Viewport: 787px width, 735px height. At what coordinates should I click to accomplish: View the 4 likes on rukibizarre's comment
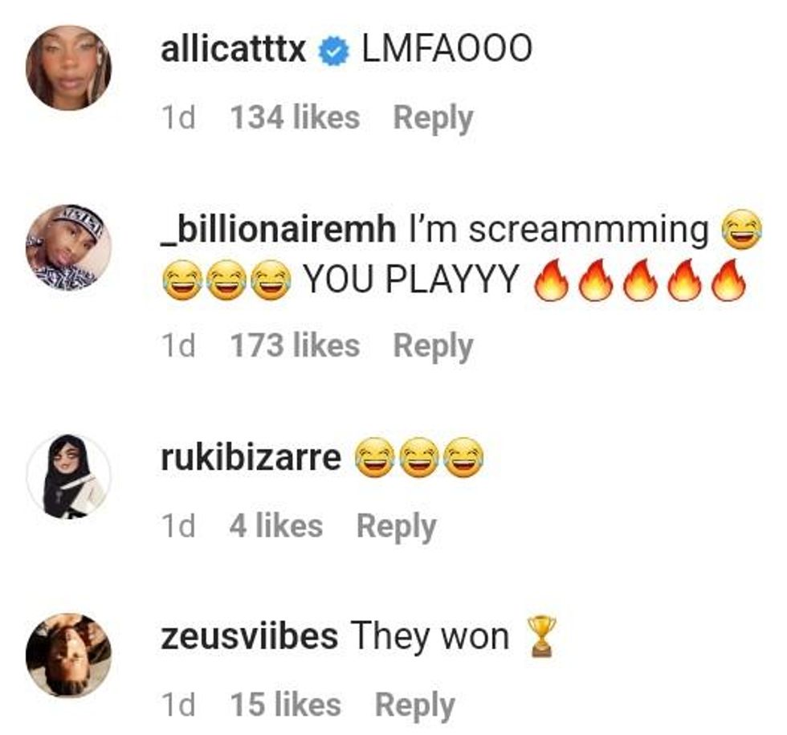point(276,526)
